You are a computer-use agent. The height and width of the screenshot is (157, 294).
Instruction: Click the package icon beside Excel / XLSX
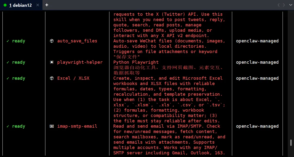(x=51, y=78)
